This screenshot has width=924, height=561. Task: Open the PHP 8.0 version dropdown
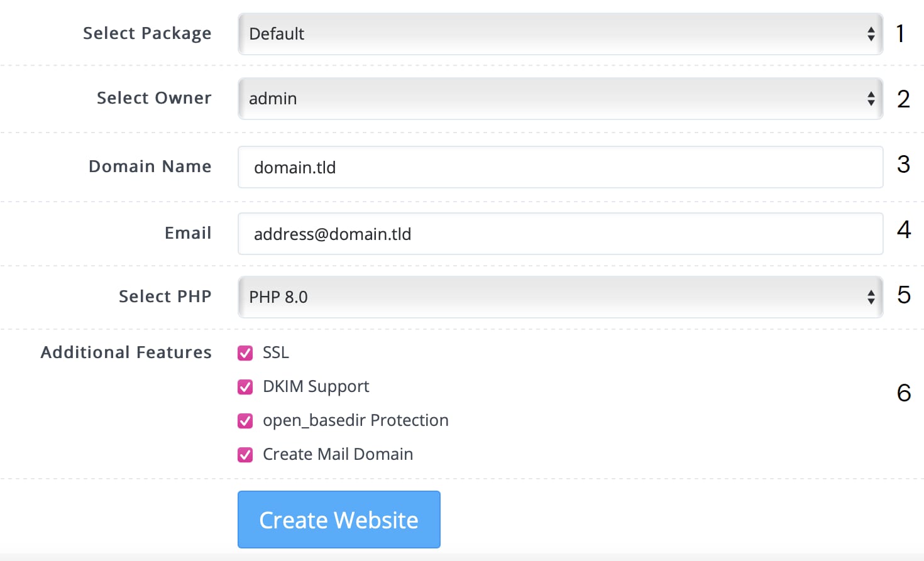tap(559, 297)
